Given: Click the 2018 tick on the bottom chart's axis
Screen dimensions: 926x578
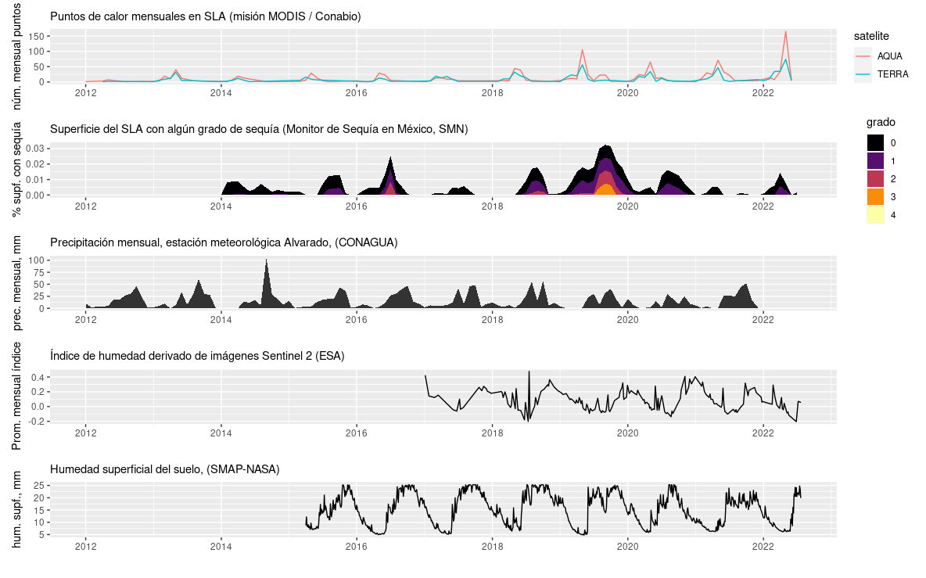Looking at the screenshot, I should (492, 546).
